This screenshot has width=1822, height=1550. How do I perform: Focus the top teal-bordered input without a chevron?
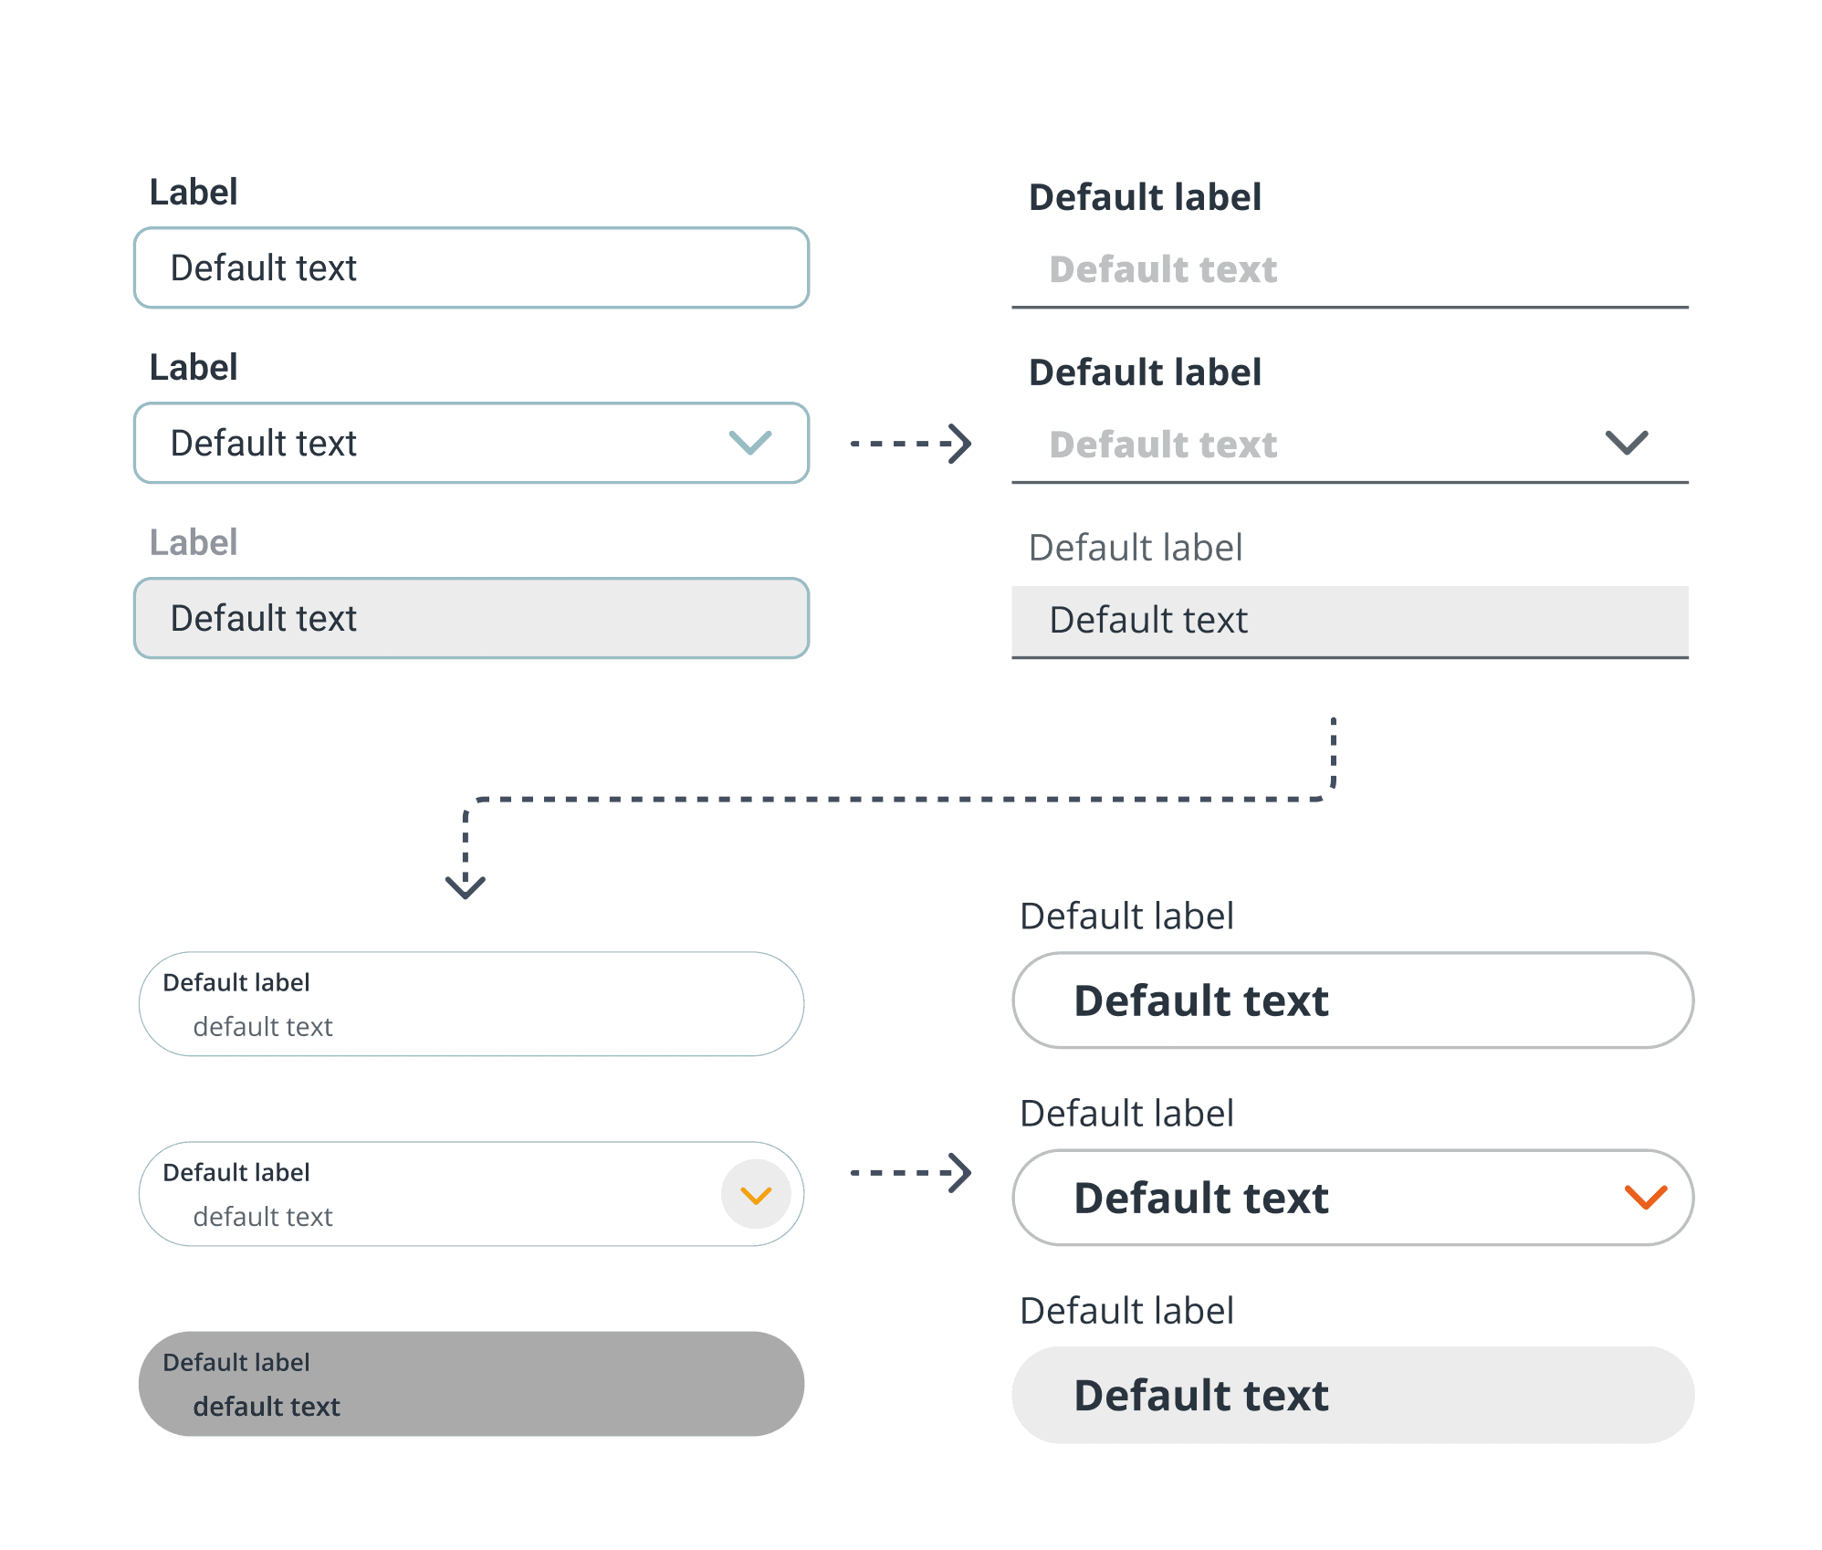(x=471, y=267)
